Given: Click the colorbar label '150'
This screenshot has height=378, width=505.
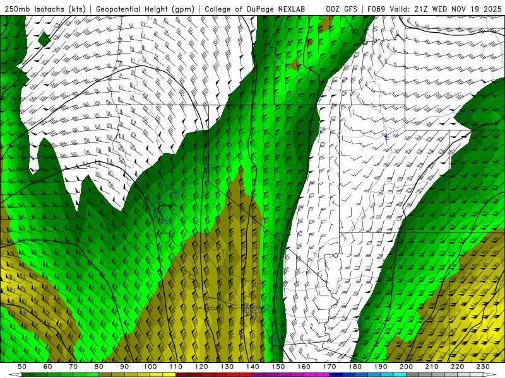Looking at the screenshot, I should pyautogui.click(x=278, y=367).
